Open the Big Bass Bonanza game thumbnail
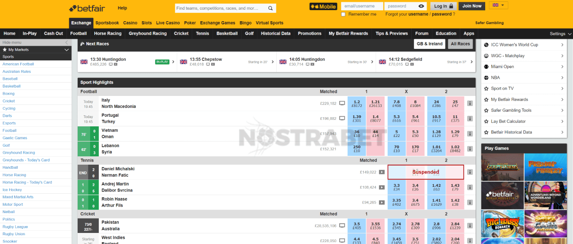Image resolution: width=573 pixels, height=244 pixels. click(503, 224)
